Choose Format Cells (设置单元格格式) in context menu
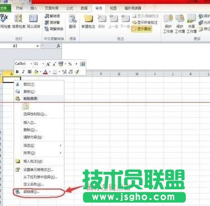Viewport: 210px width, 206px height. point(39,170)
